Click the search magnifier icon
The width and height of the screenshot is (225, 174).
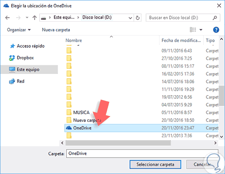point(215,18)
